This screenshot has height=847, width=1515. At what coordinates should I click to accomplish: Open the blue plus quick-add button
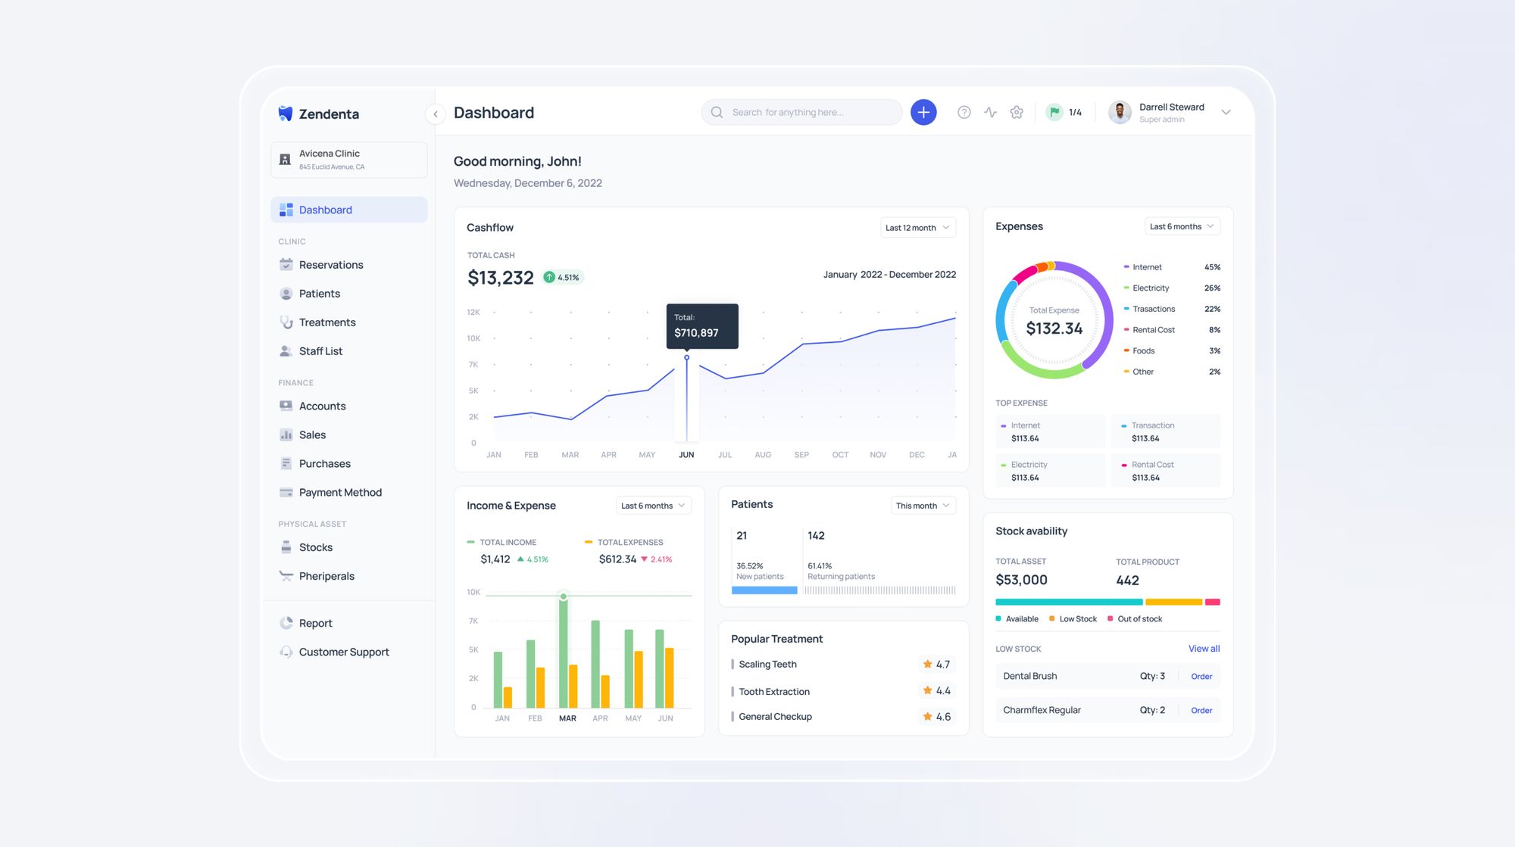click(923, 111)
